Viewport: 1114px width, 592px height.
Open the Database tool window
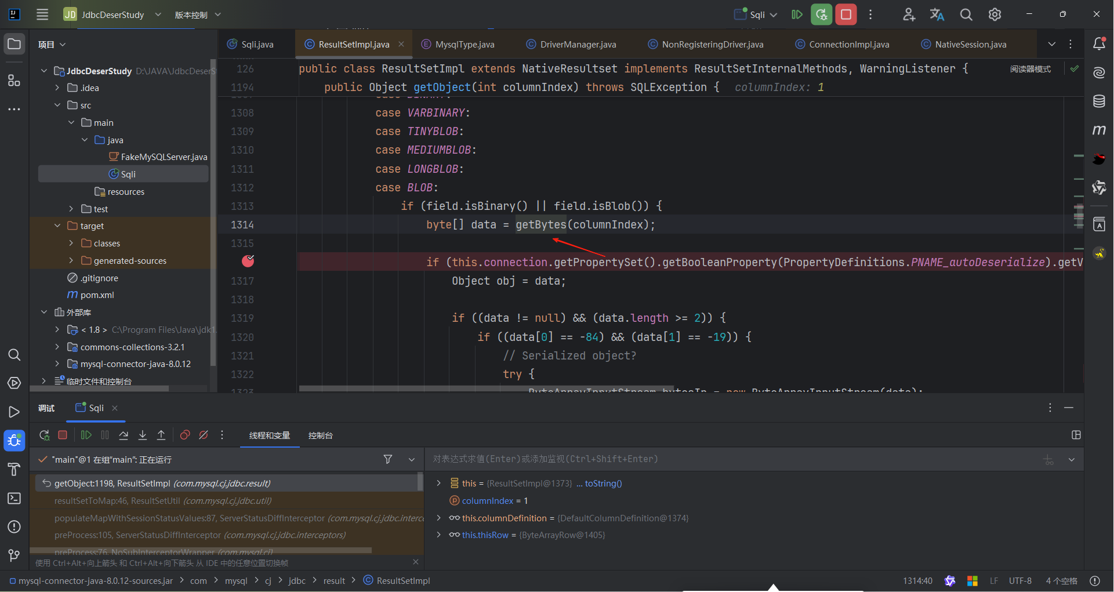click(x=1099, y=101)
